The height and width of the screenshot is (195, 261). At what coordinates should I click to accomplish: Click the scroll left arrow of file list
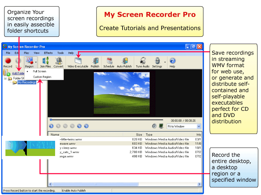[x=50, y=184]
